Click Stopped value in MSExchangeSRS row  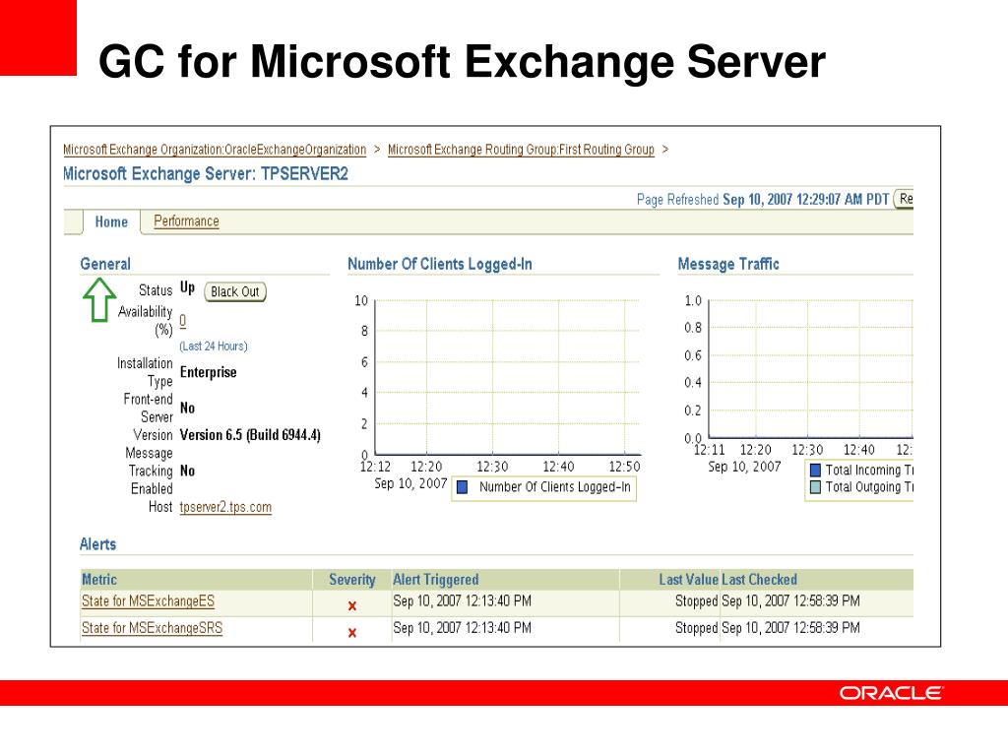pyautogui.click(x=696, y=628)
